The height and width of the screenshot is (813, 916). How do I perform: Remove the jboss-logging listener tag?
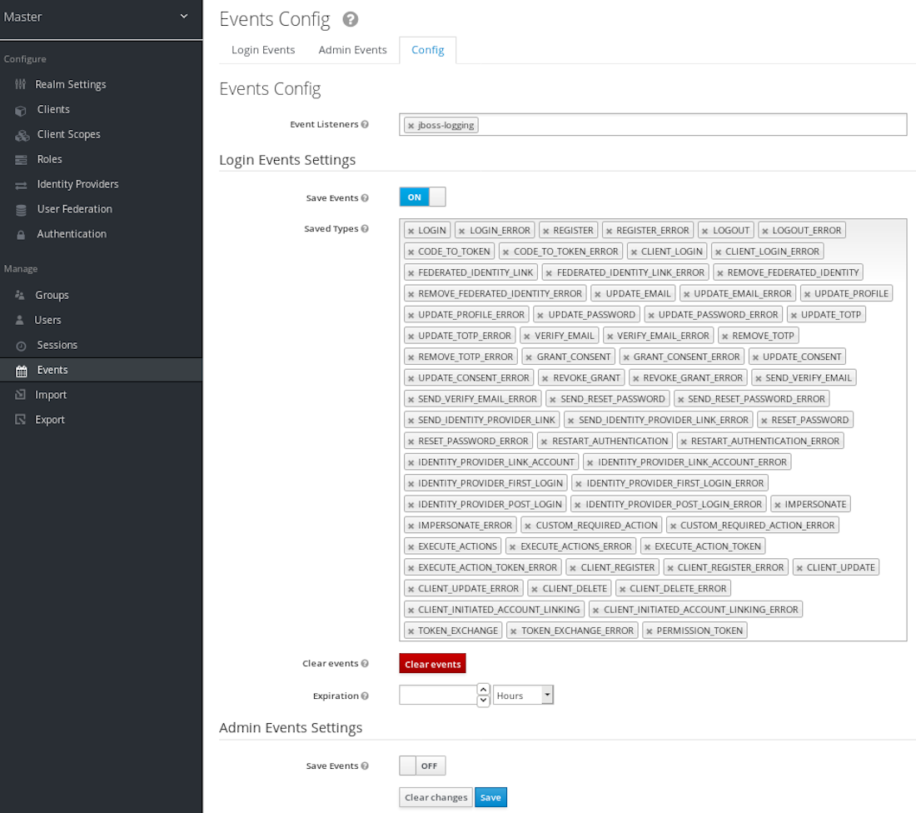[411, 126]
